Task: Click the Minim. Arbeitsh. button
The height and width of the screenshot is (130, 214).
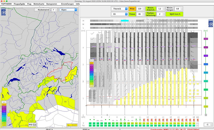Action: (151, 9)
